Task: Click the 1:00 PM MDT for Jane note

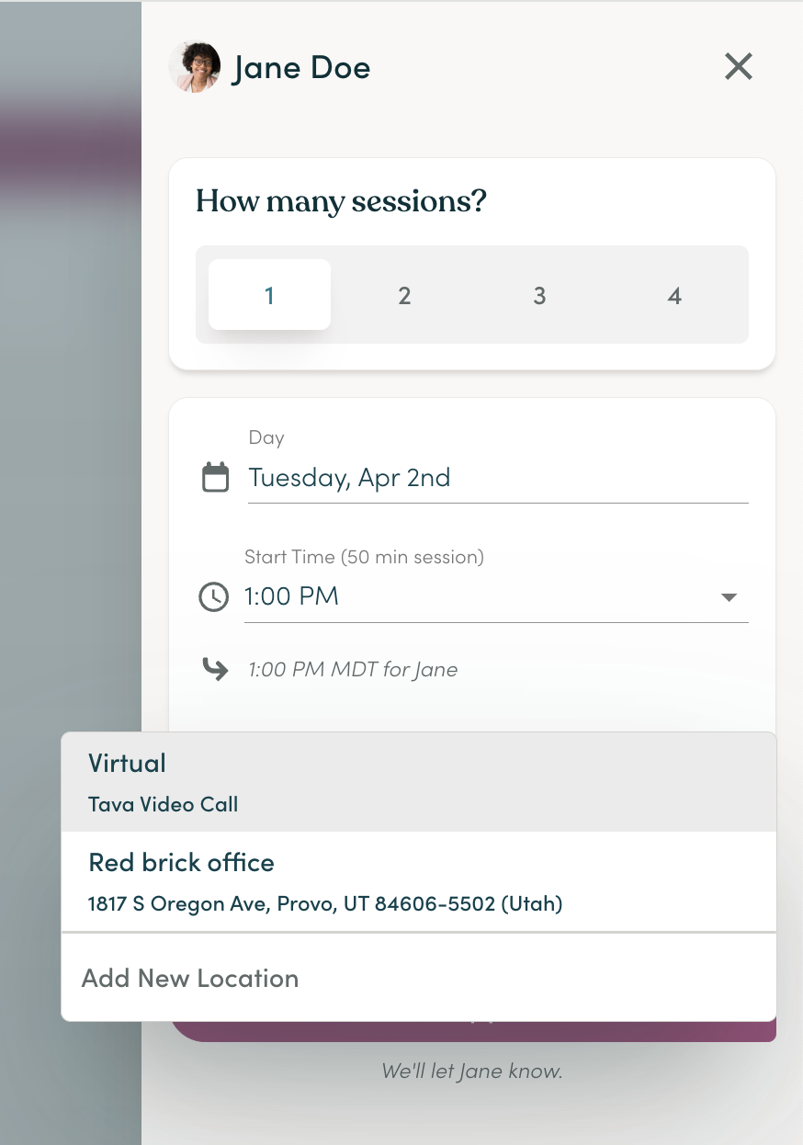Action: point(353,669)
